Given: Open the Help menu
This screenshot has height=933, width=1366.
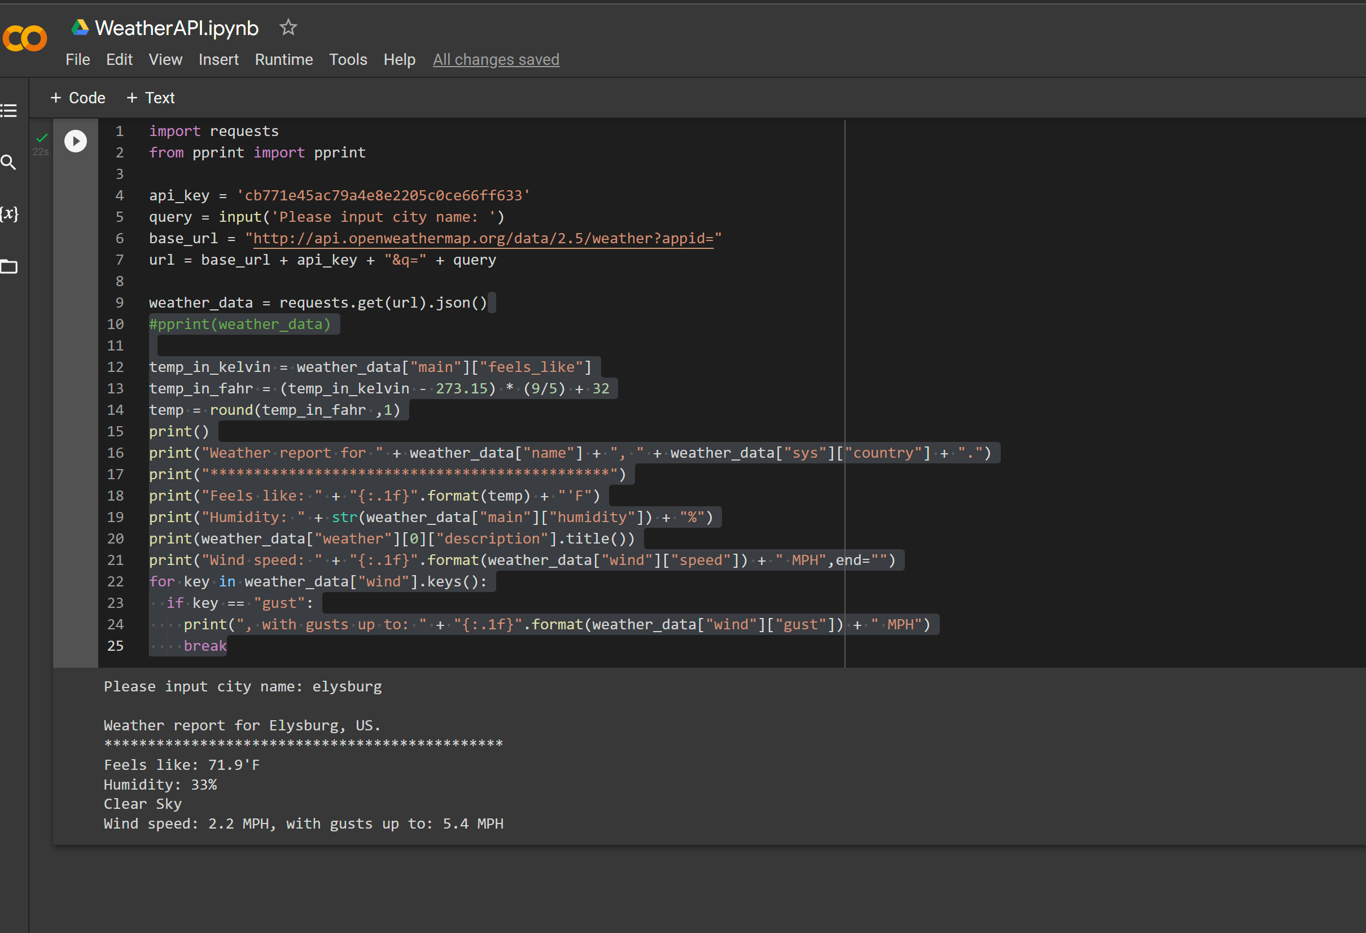Looking at the screenshot, I should point(400,59).
